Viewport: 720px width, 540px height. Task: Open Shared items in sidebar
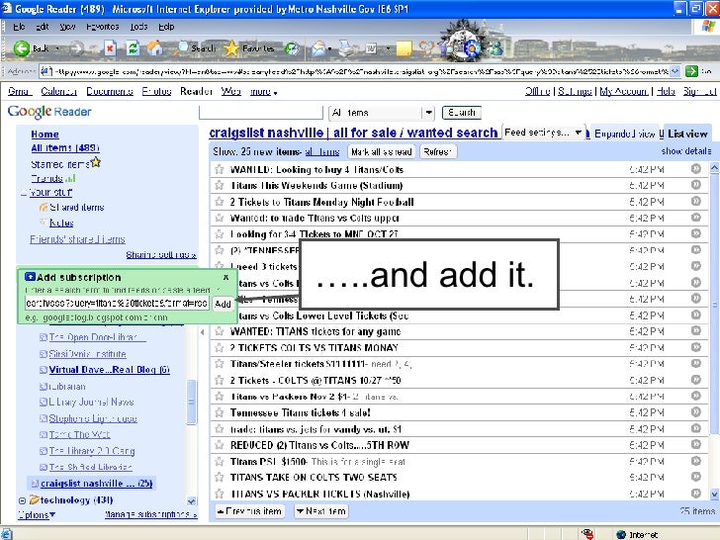(77, 207)
